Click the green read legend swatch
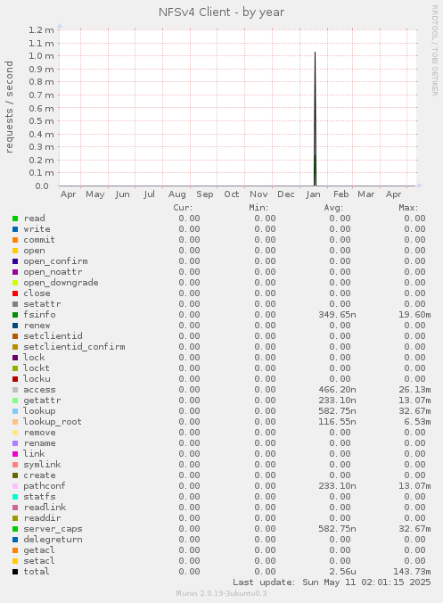 pos(15,219)
